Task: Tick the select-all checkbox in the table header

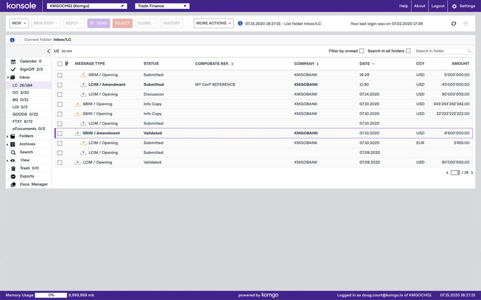Action: click(x=60, y=64)
